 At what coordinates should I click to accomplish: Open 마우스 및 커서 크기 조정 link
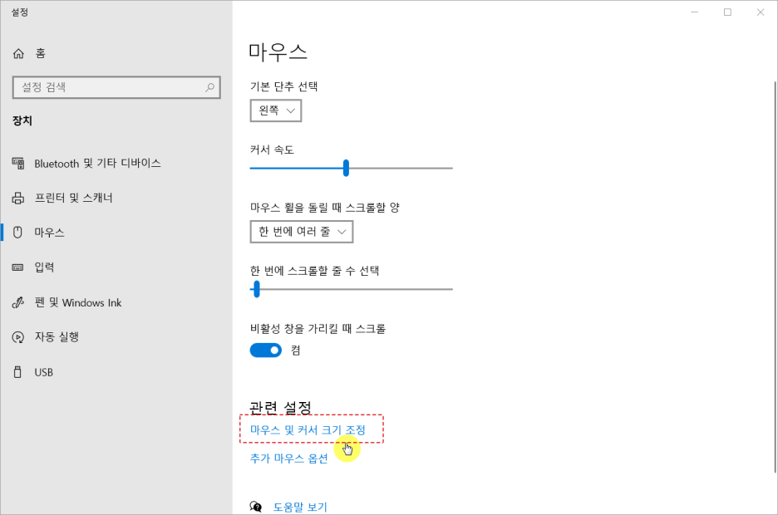coord(308,429)
